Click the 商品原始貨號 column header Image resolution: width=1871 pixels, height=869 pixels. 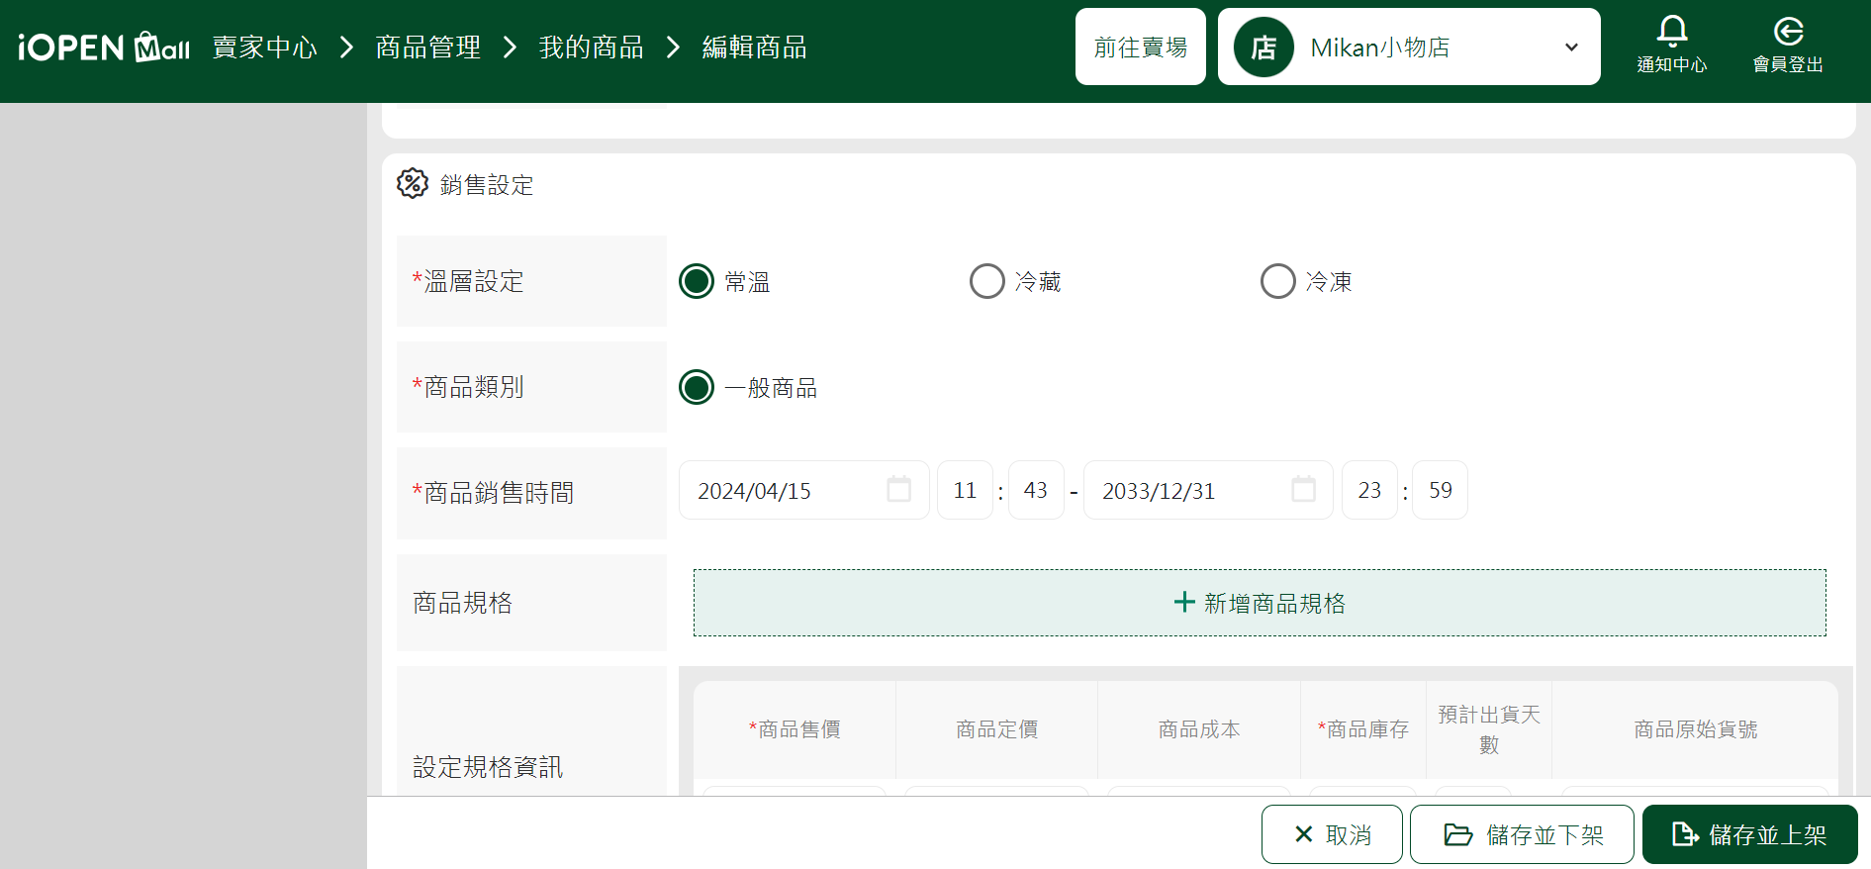(1696, 729)
